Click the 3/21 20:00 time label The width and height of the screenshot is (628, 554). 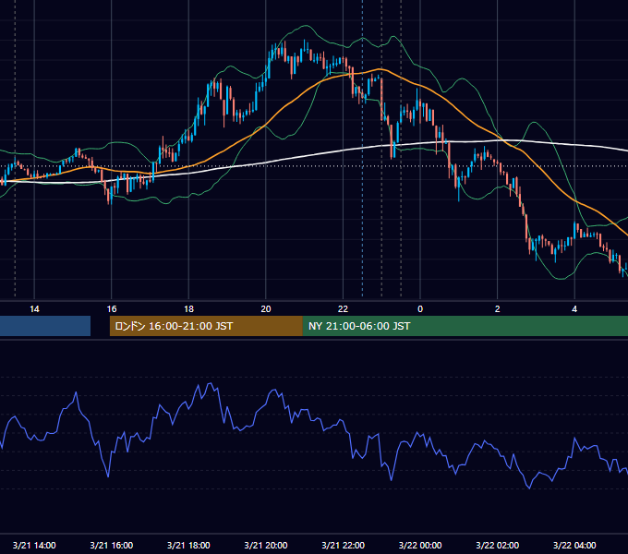coord(266,545)
